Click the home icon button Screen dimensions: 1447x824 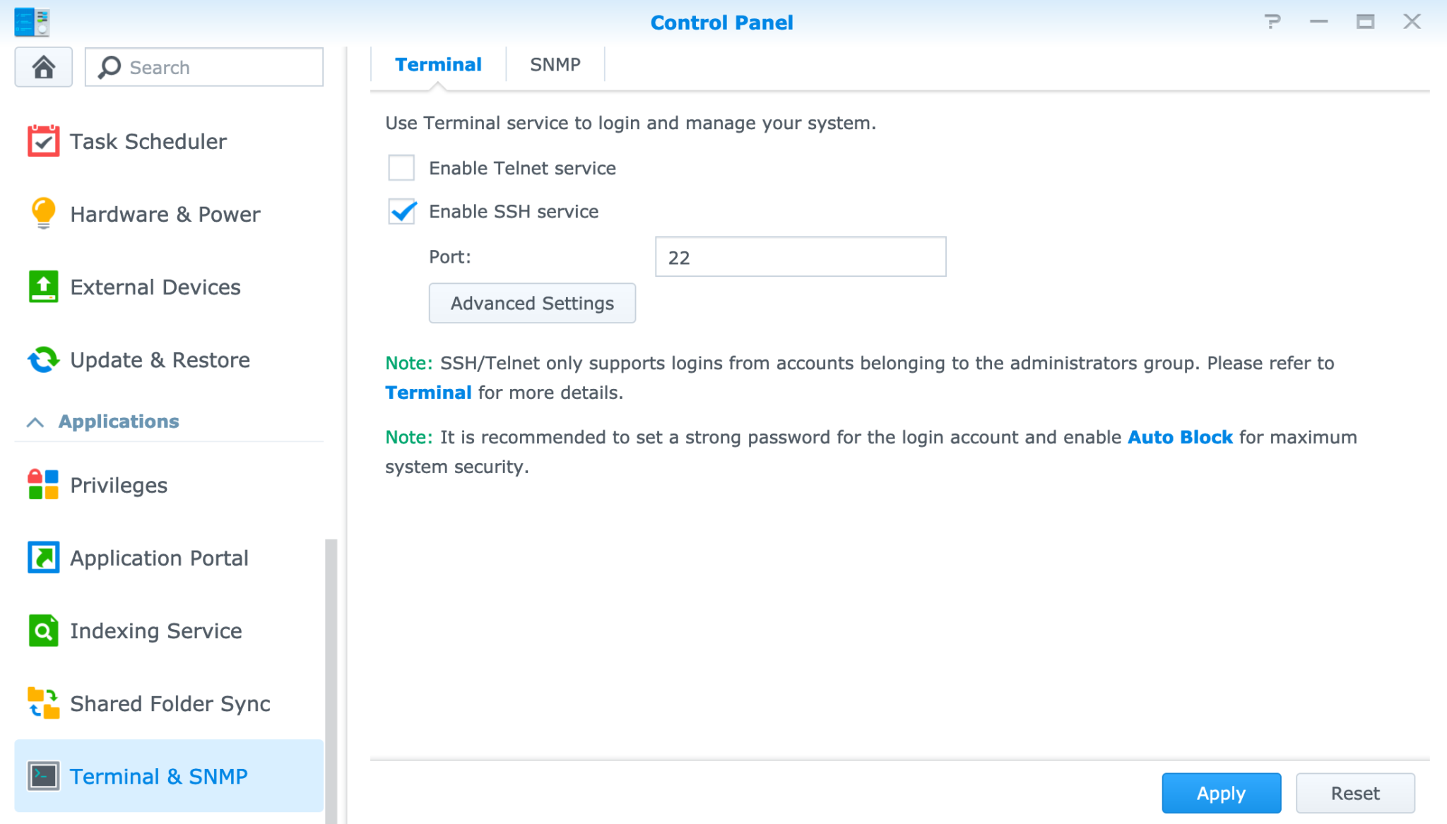43,68
